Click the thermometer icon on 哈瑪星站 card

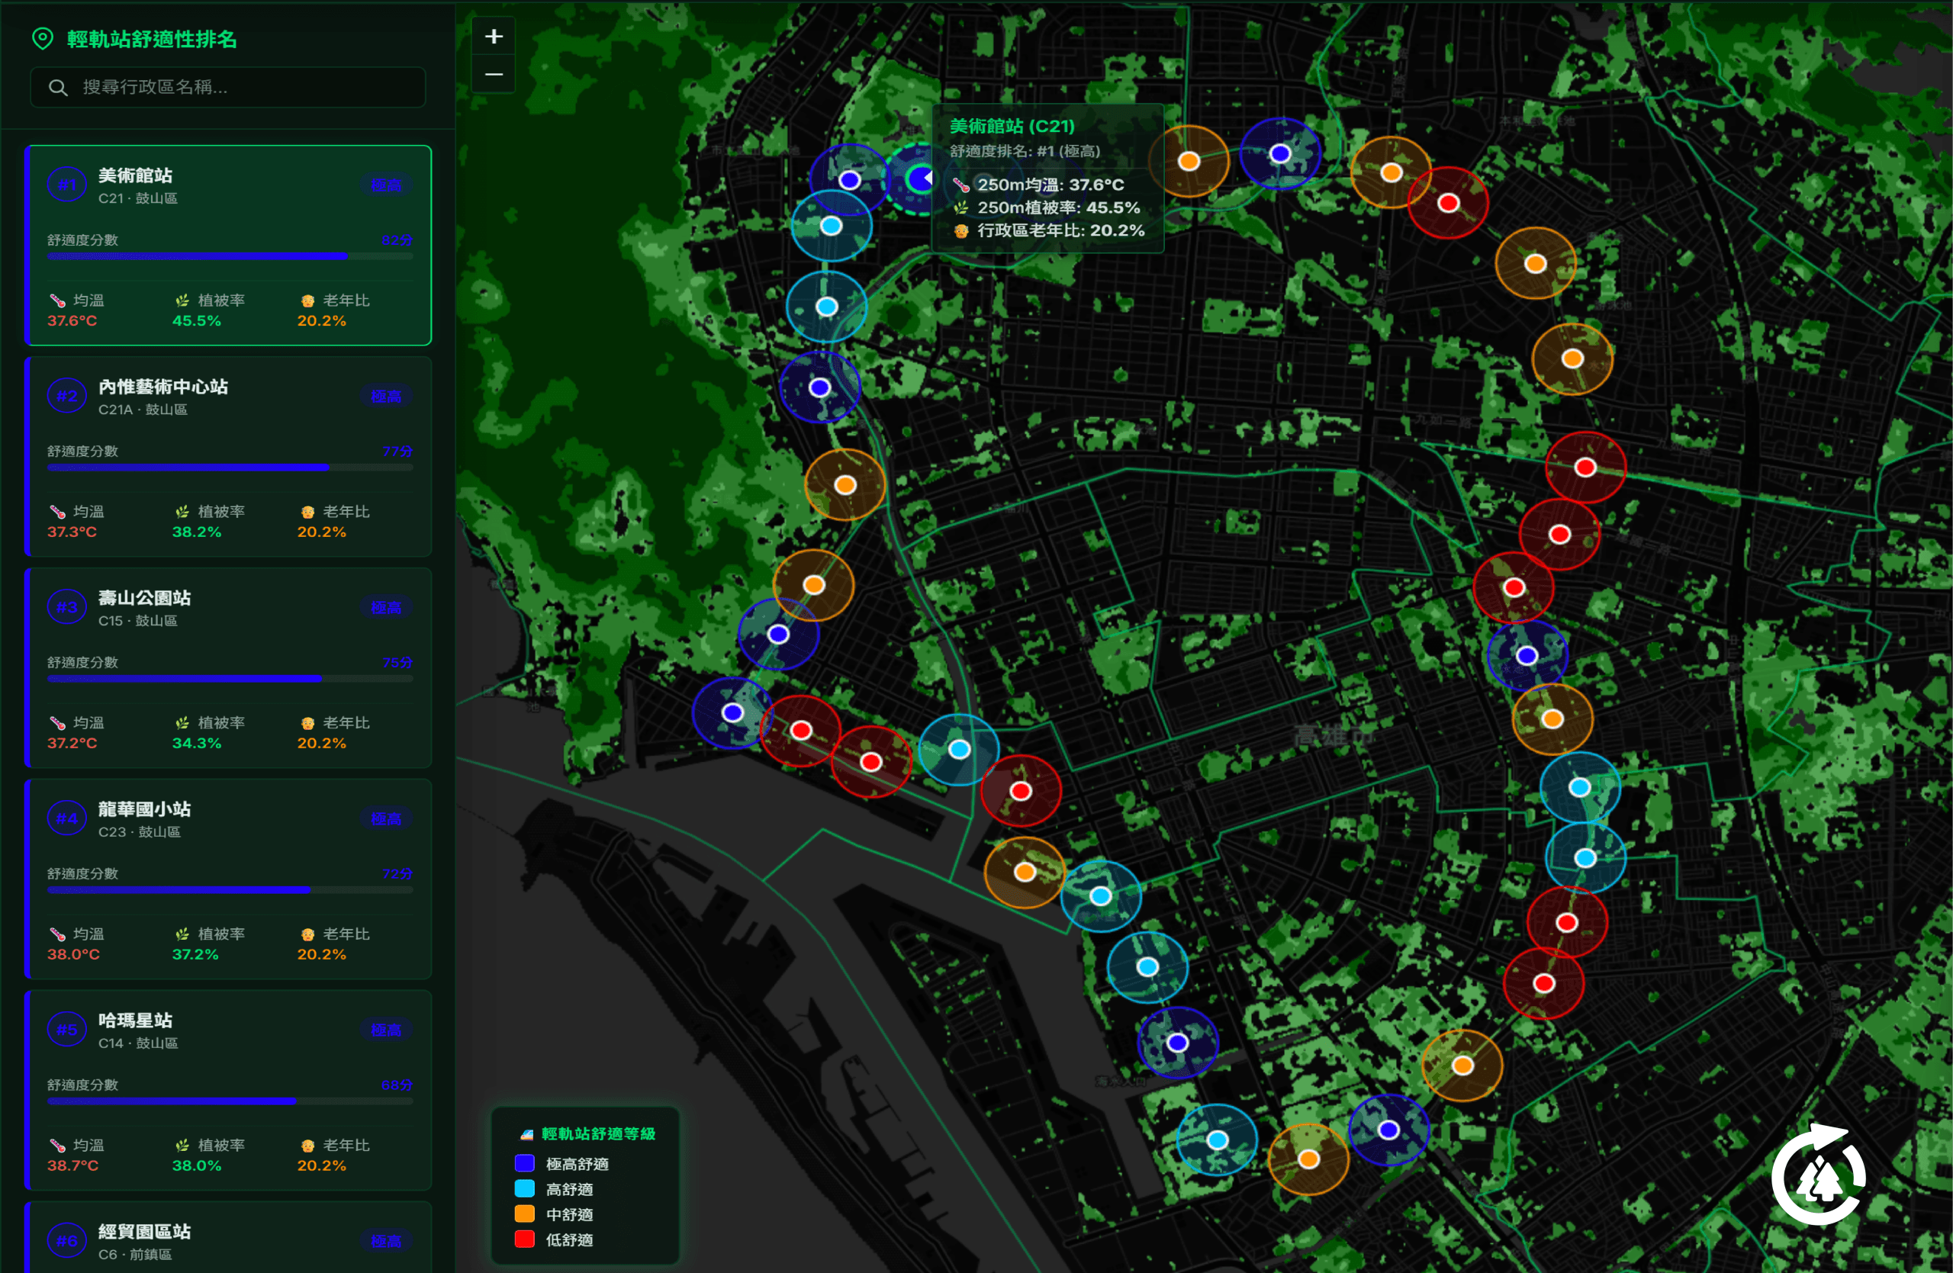point(57,1146)
